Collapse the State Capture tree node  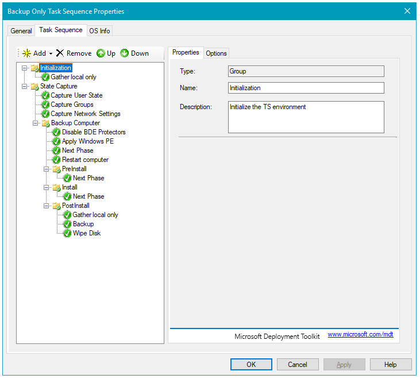(x=24, y=86)
